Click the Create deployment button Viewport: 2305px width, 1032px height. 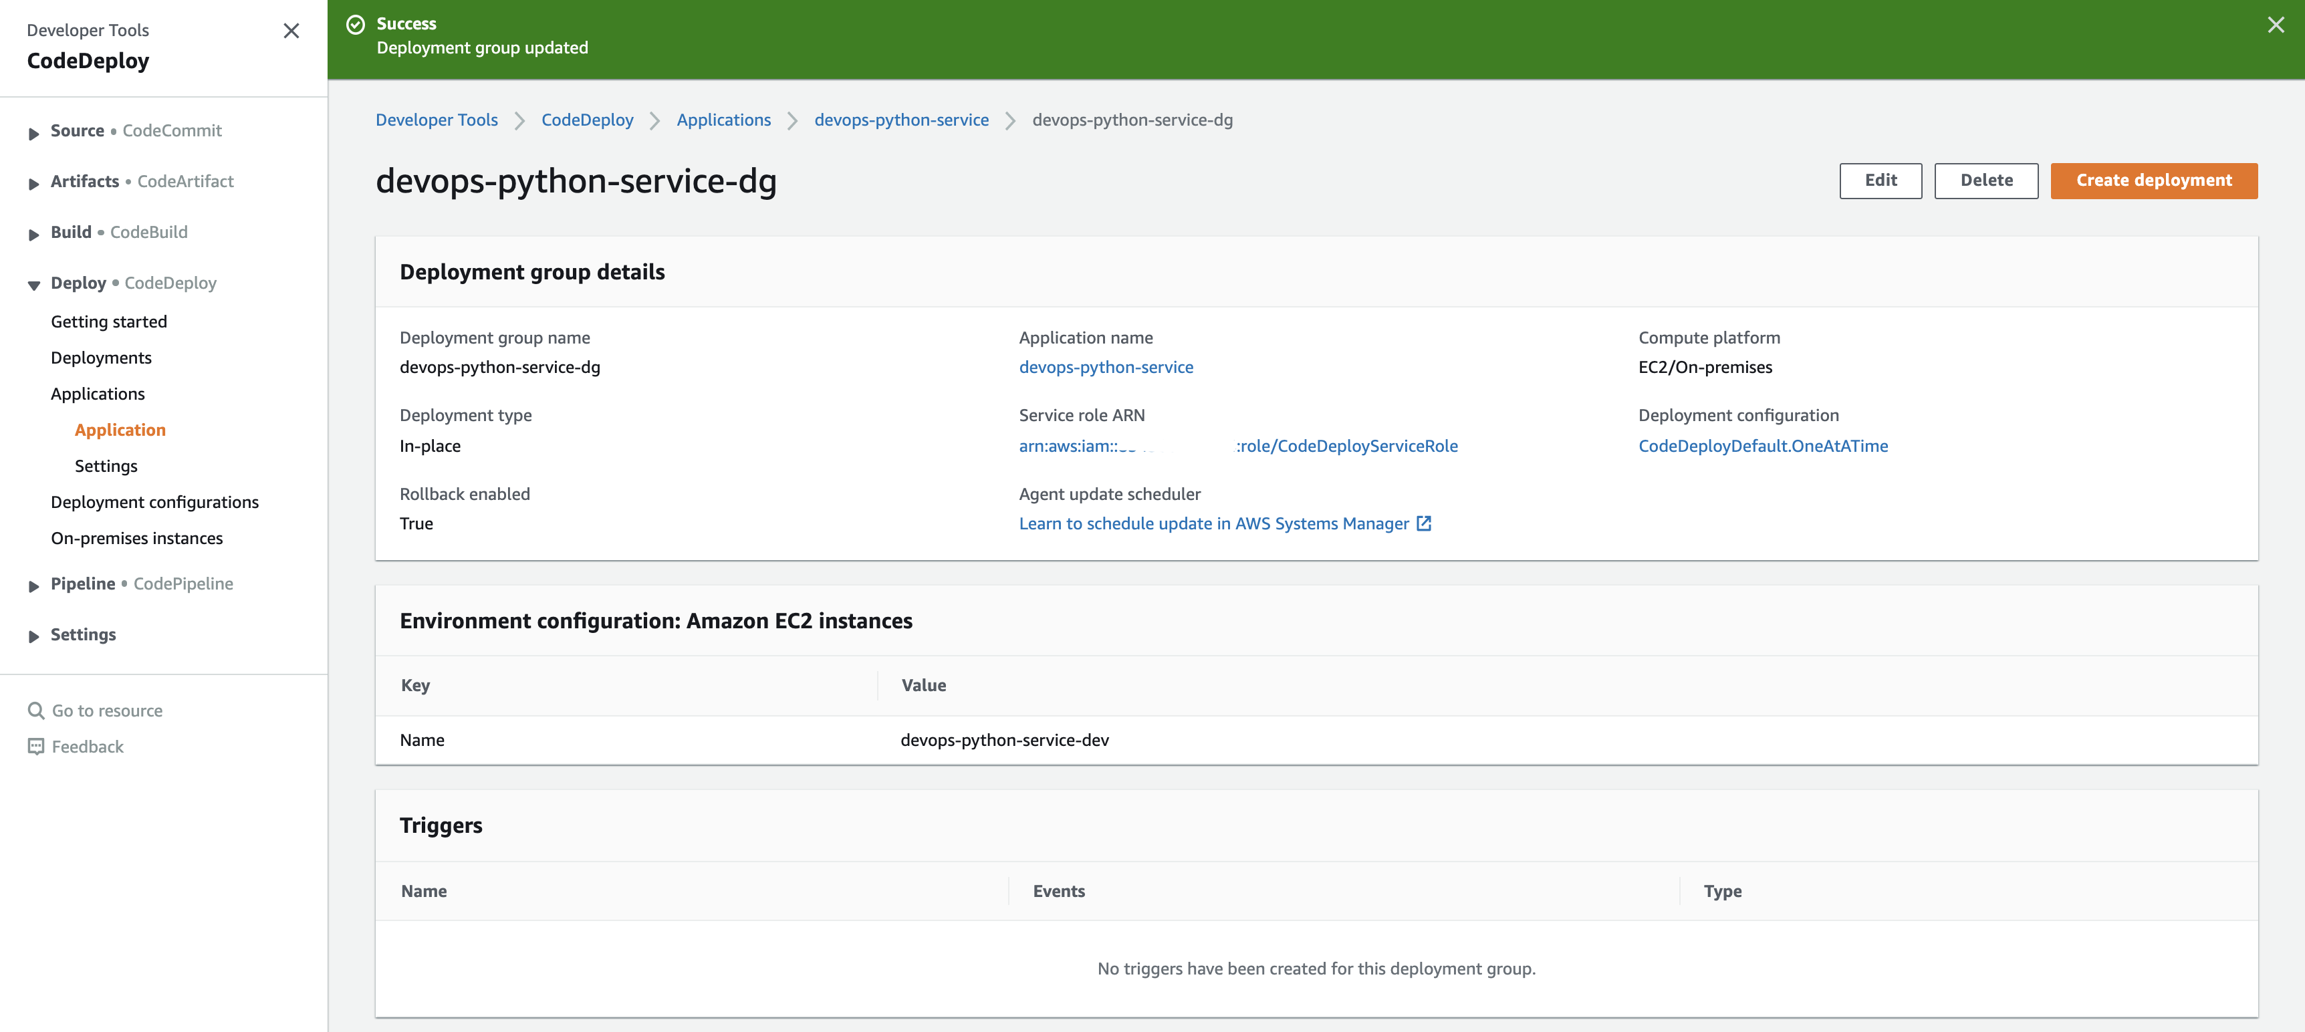pos(2153,180)
